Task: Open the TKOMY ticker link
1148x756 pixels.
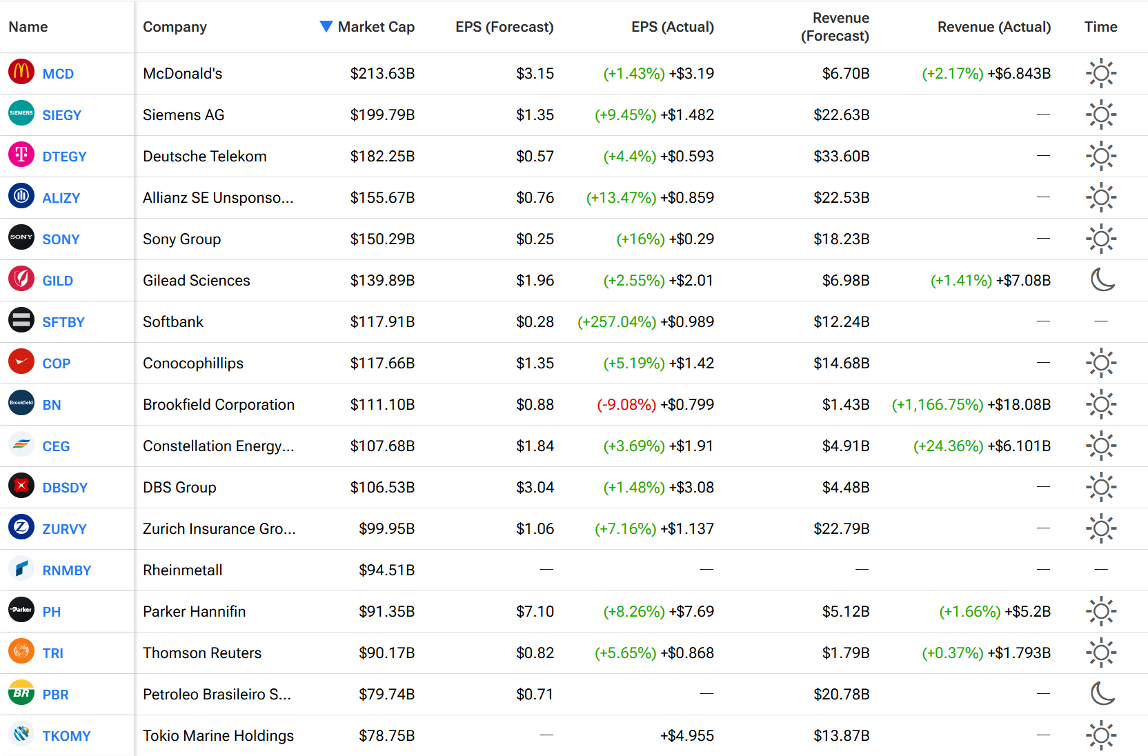Action: pyautogui.click(x=66, y=736)
